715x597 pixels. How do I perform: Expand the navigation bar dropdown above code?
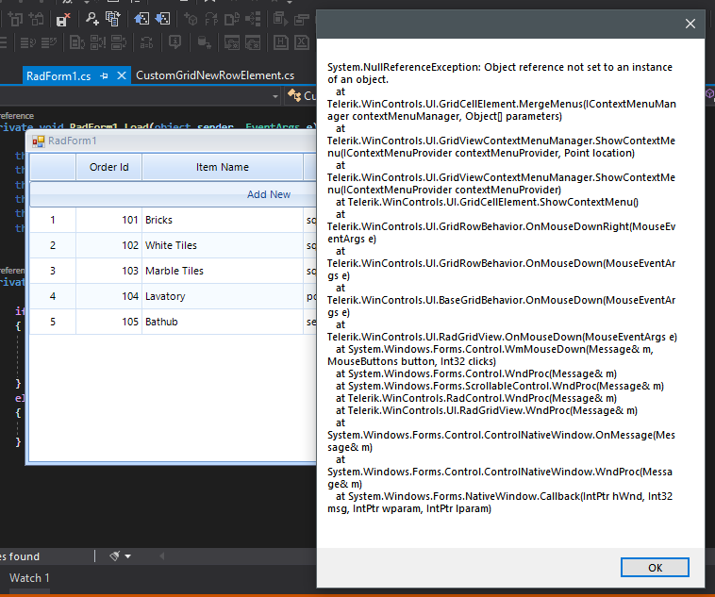(275, 96)
